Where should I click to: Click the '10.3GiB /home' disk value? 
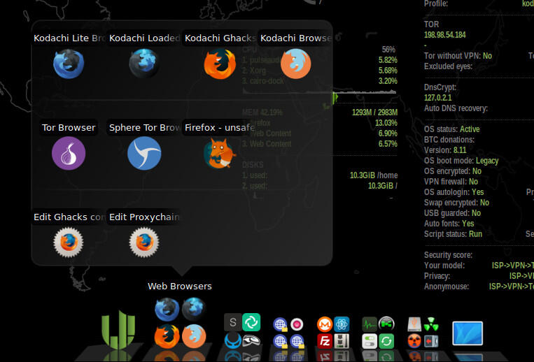pyautogui.click(x=374, y=175)
